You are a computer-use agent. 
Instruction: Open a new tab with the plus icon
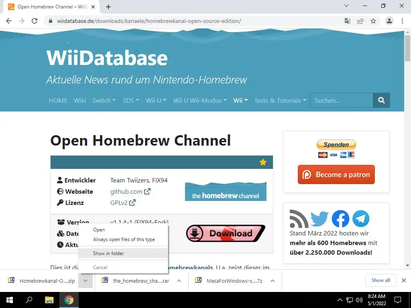pyautogui.click(x=108, y=7)
